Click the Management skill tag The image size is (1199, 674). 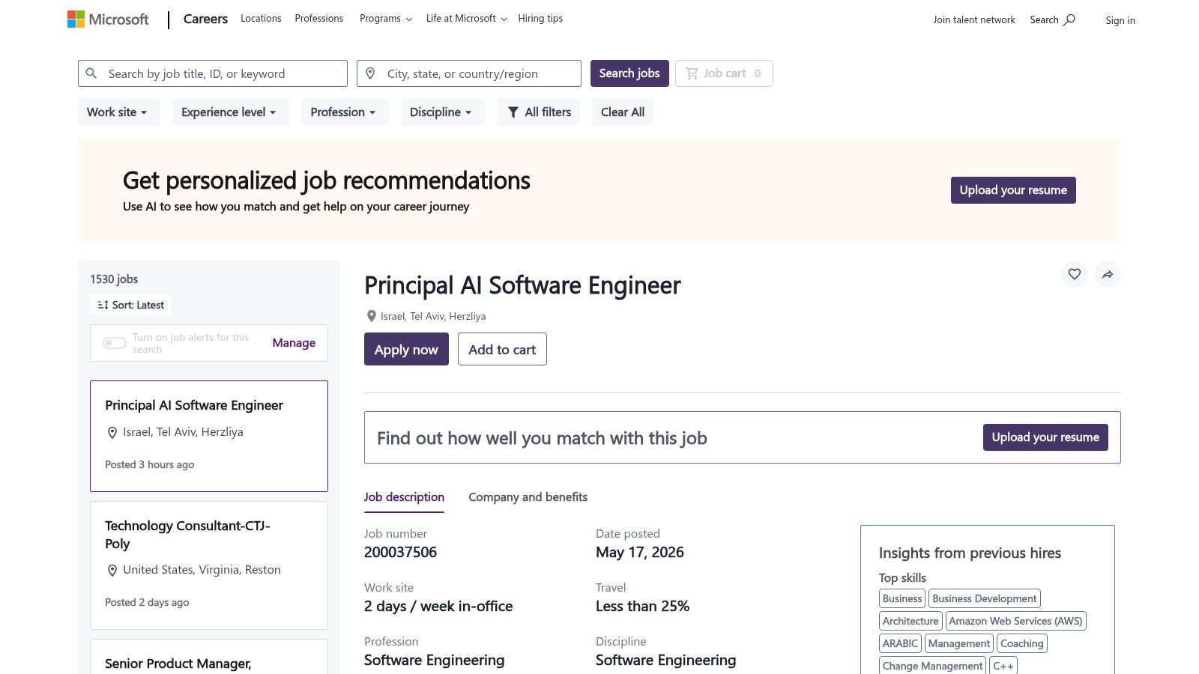tap(959, 643)
